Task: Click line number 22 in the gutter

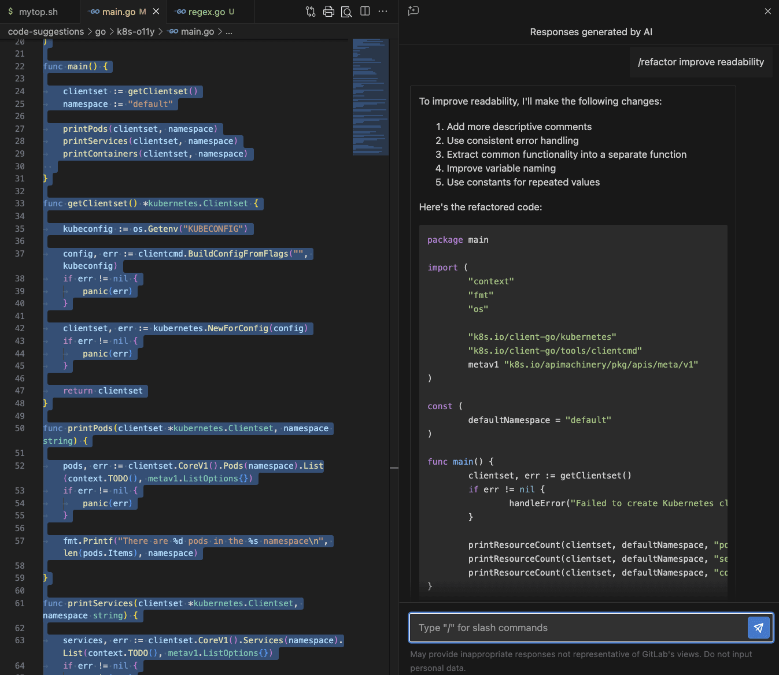Action: [20, 66]
